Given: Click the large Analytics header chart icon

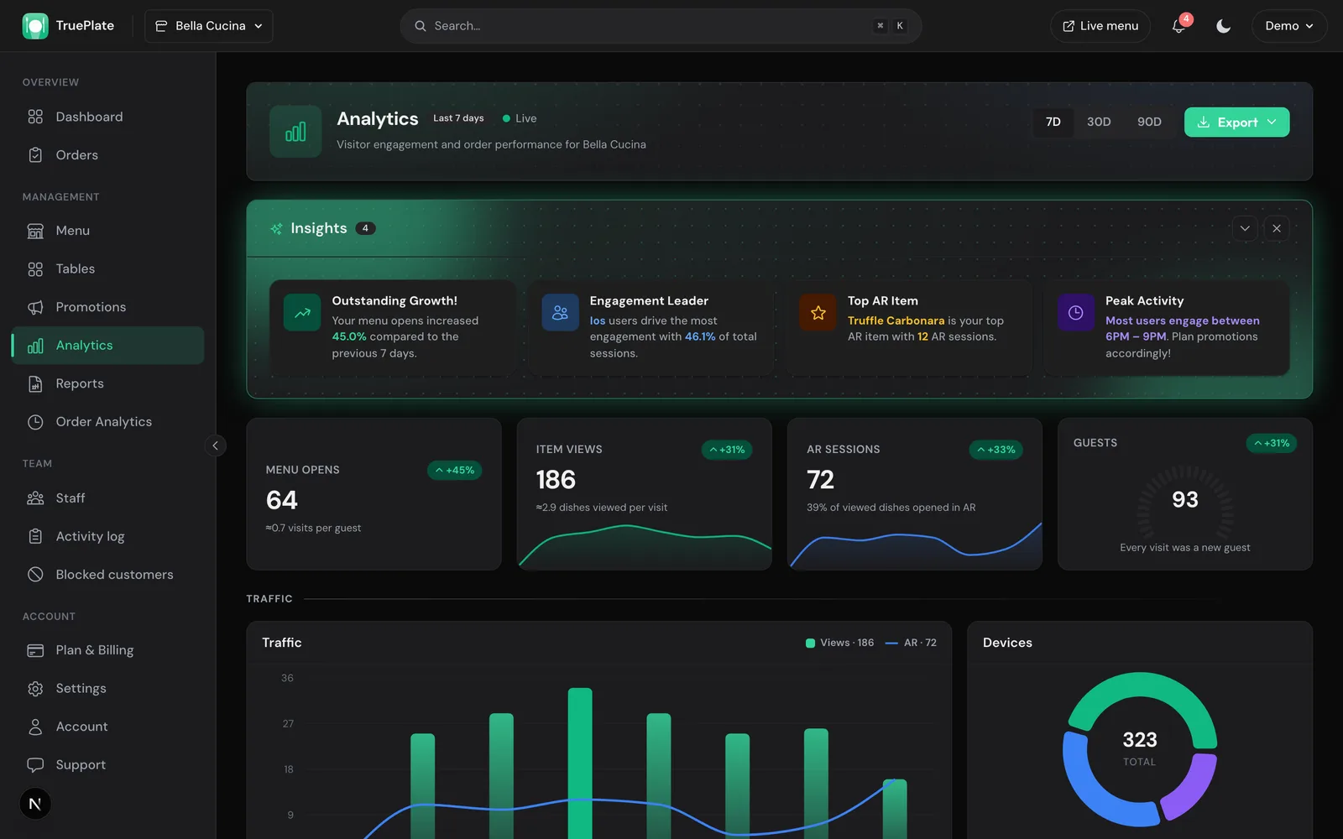Looking at the screenshot, I should (295, 132).
